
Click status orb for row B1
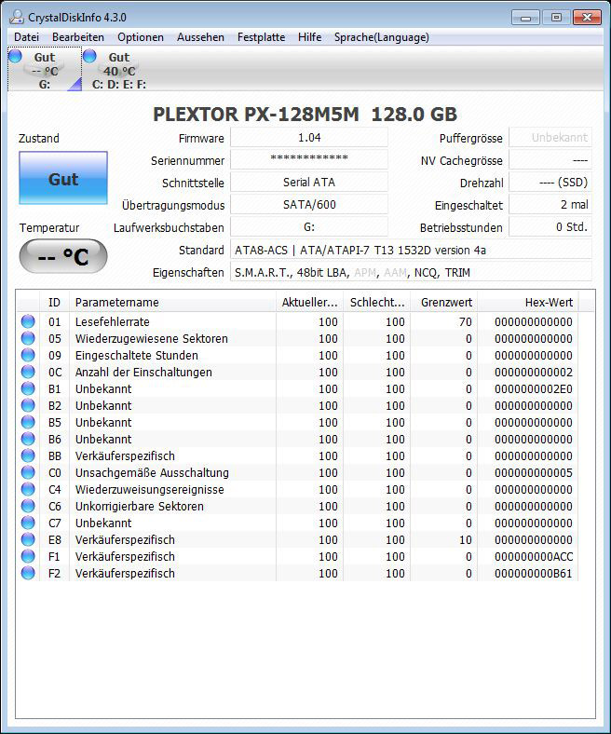coord(28,388)
